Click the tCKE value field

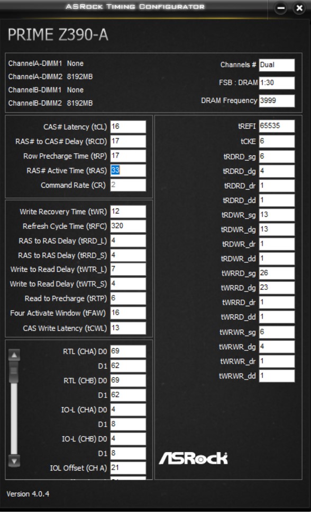[277, 142]
